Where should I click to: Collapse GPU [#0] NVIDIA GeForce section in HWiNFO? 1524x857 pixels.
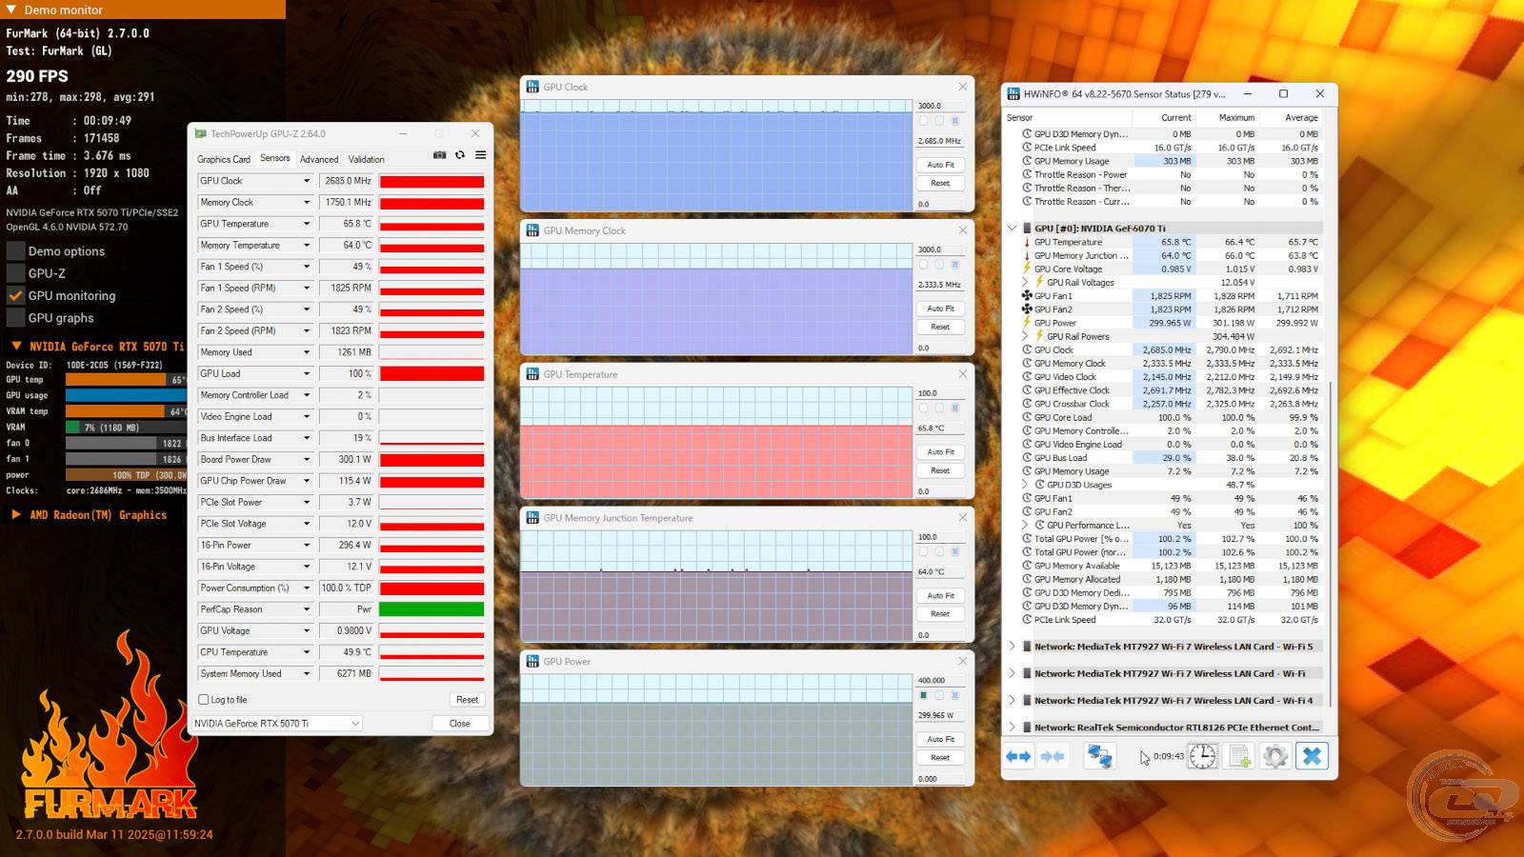pos(1012,229)
